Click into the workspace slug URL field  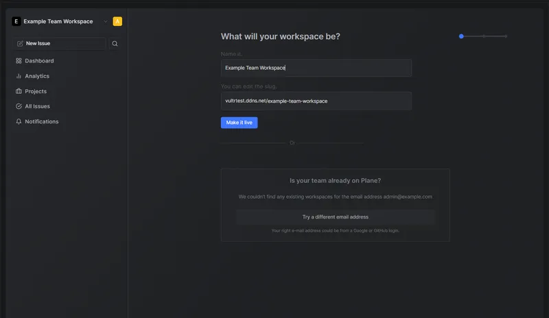[316, 101]
